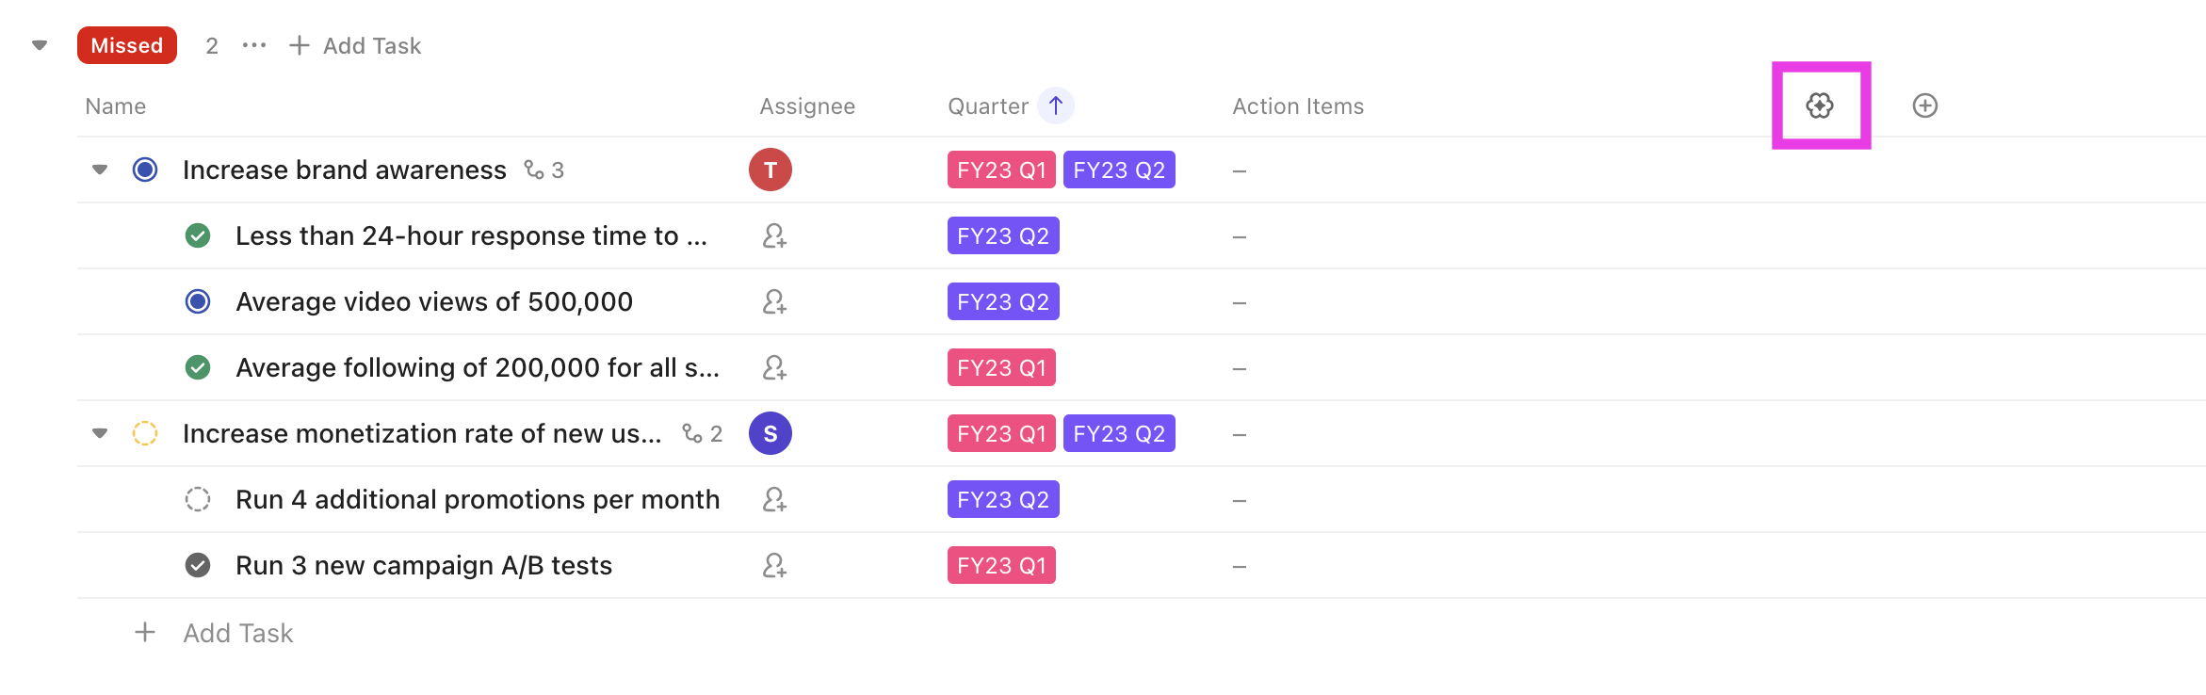Click Add Task next to Missed header

[x=355, y=45]
